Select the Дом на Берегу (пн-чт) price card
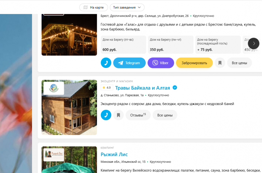 tap(171, 45)
